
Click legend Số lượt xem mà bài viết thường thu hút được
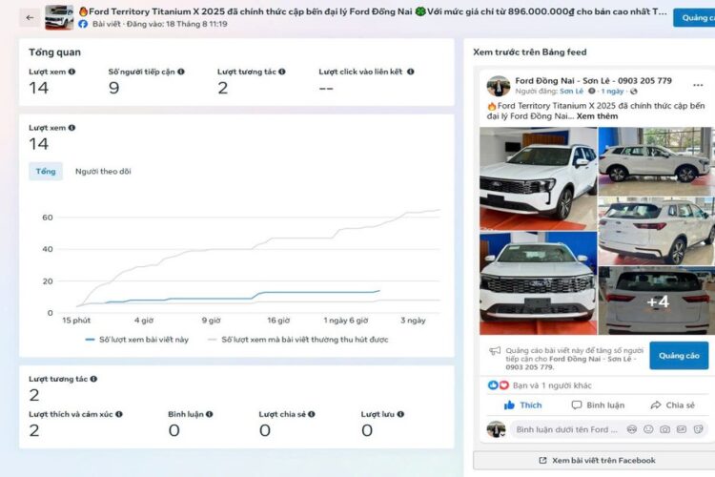pyautogui.click(x=298, y=340)
